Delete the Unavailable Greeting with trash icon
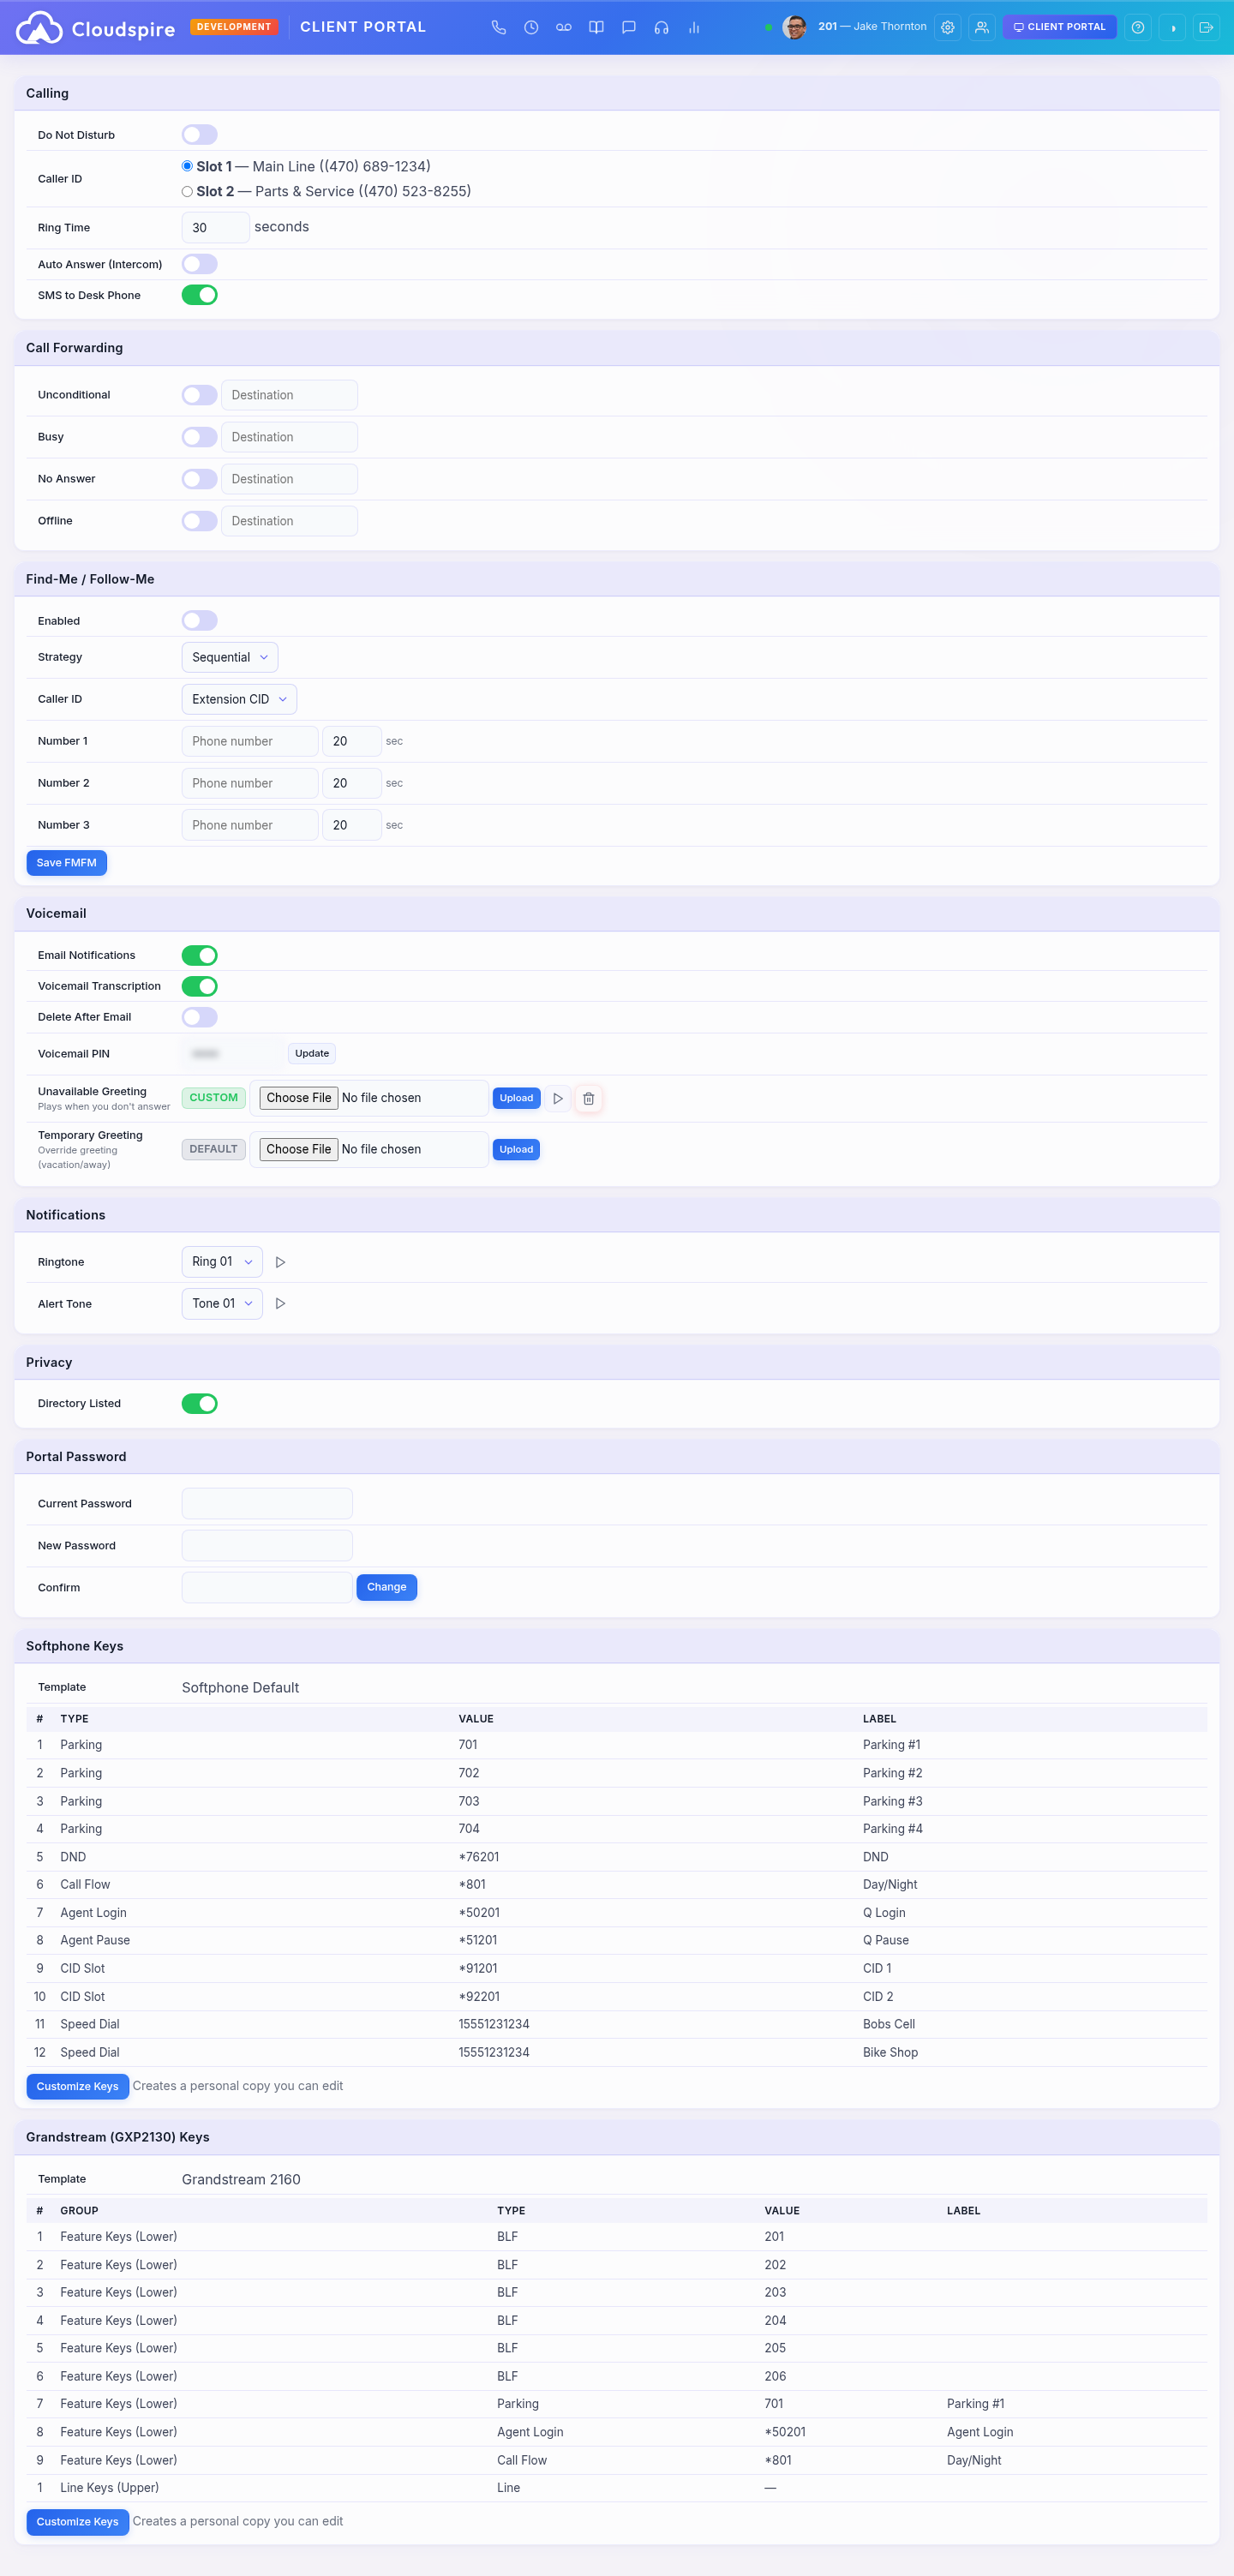 (x=588, y=1098)
